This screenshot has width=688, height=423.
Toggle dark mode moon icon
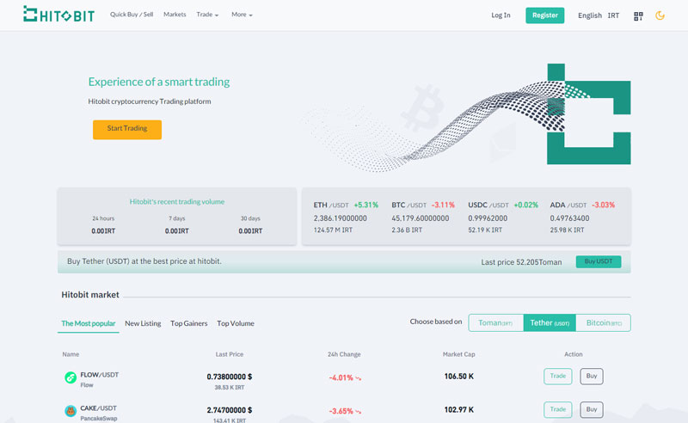click(660, 15)
